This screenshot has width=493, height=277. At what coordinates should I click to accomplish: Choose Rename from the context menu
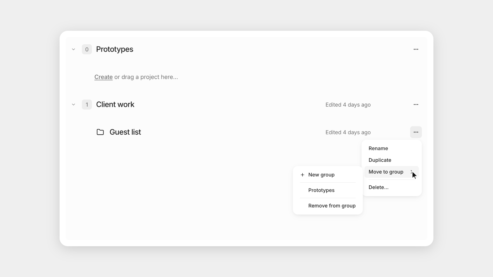pos(391,149)
